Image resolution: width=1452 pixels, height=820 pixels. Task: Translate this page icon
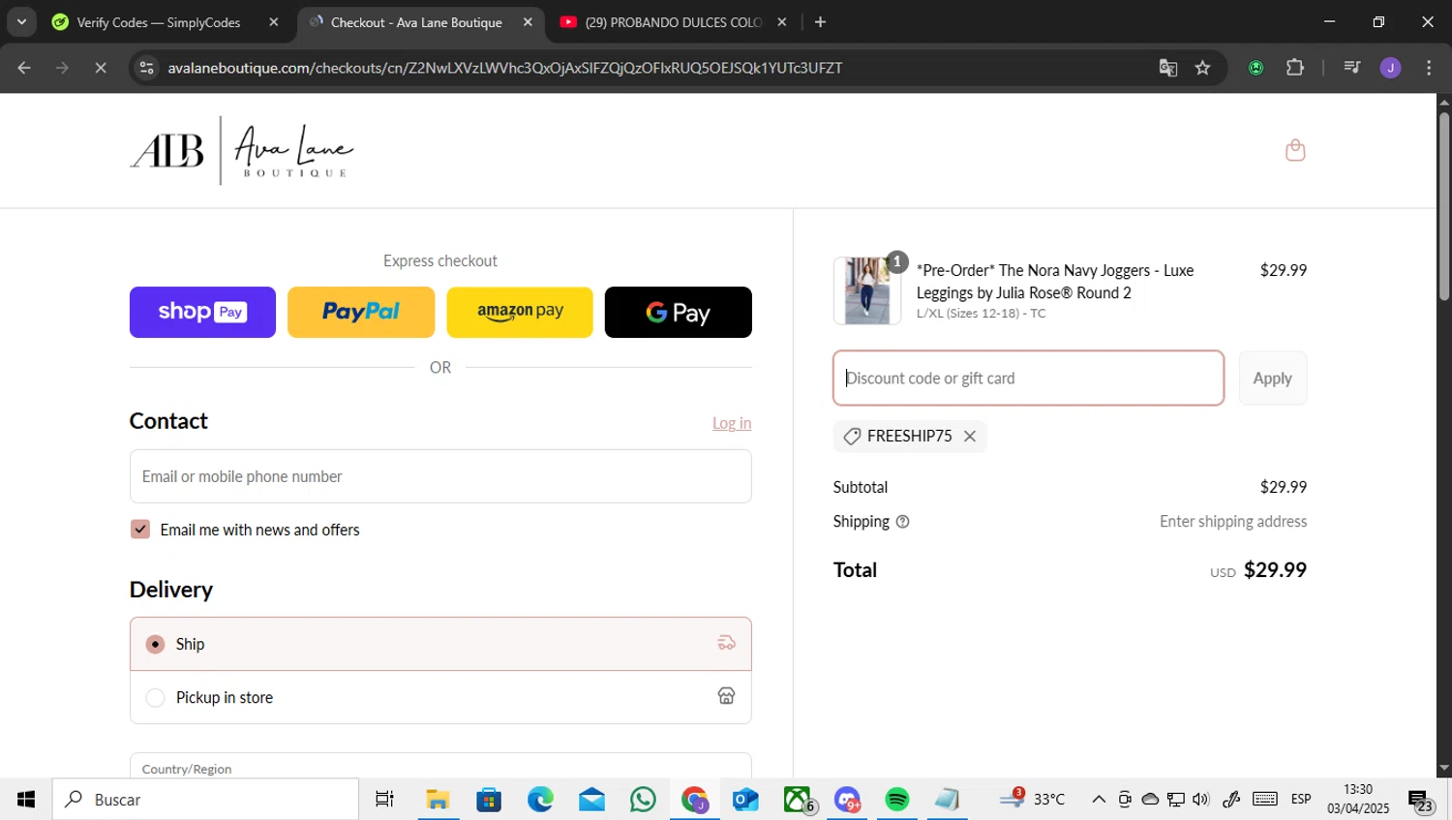click(1168, 68)
